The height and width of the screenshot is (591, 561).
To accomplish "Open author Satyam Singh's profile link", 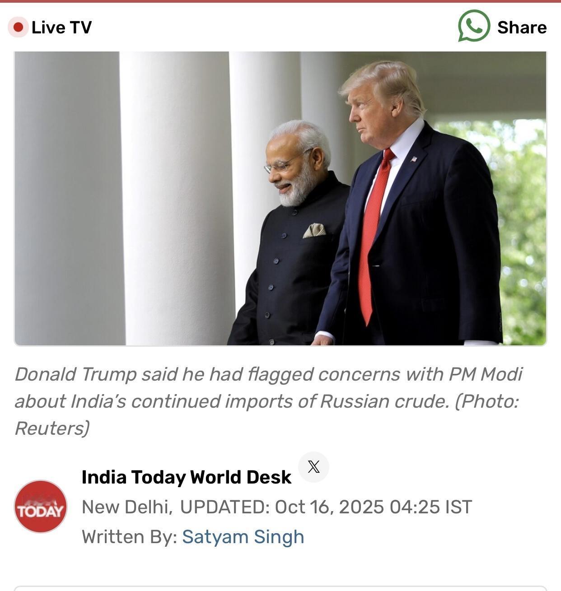I will [x=243, y=537].
